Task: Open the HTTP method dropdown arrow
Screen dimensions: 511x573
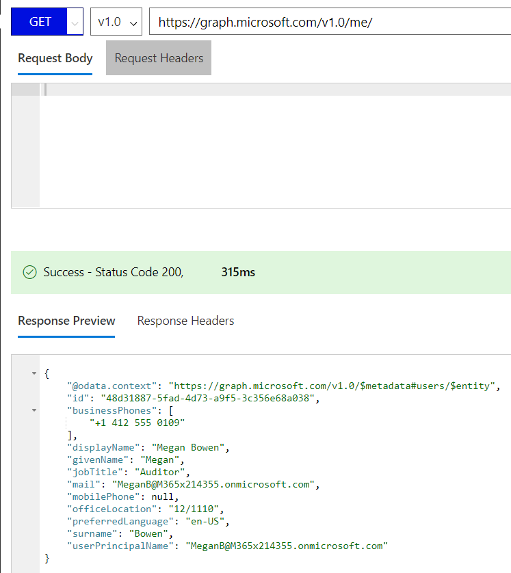Action: (74, 21)
